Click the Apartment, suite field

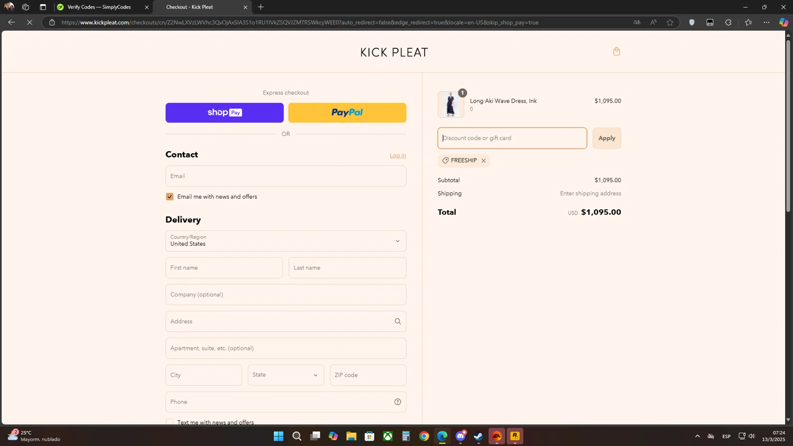(286, 348)
